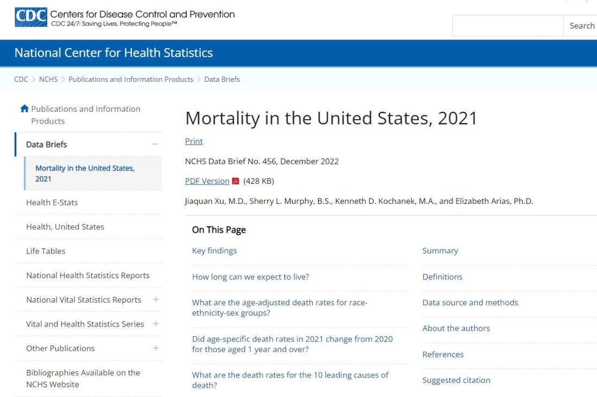The height and width of the screenshot is (397, 597).
Task: Jump to death rates for 10 leading causes
Action: tap(290, 380)
